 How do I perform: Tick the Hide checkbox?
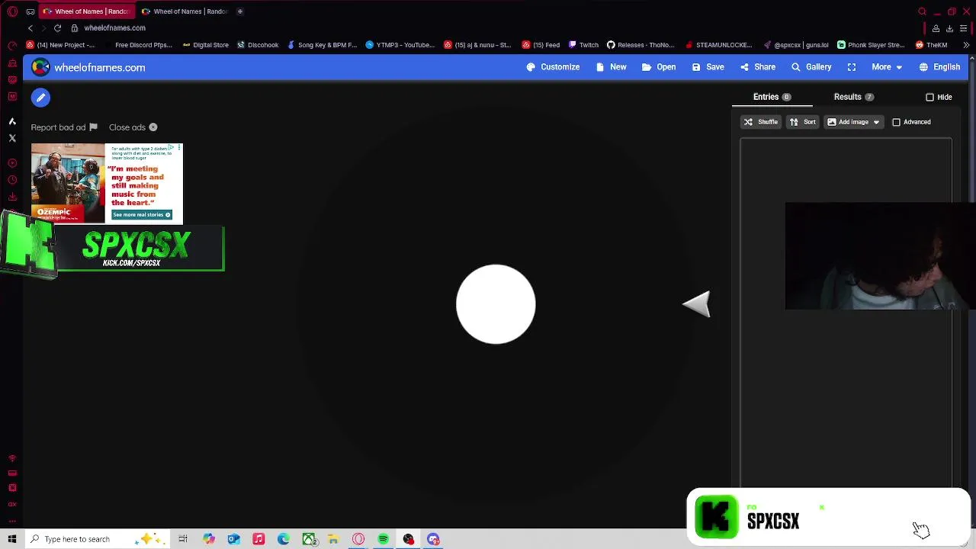coord(929,97)
